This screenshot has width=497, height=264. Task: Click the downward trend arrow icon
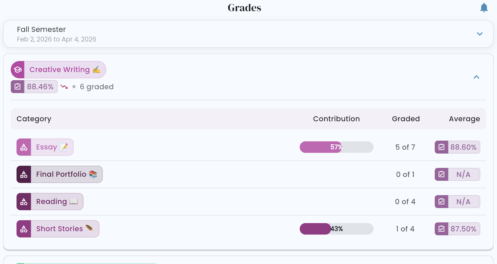[64, 87]
